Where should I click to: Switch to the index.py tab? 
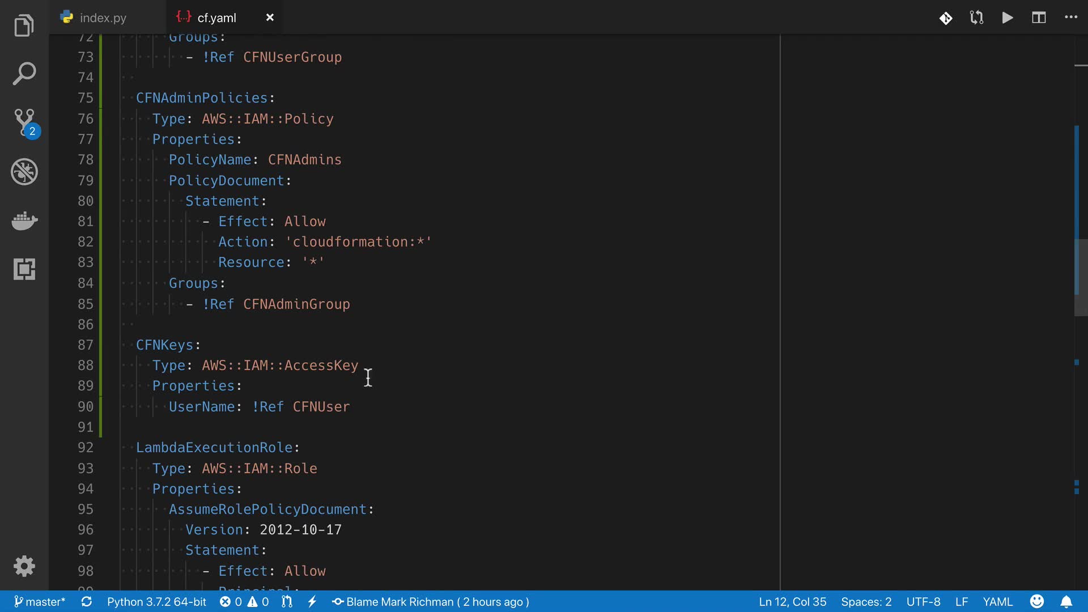pos(103,18)
